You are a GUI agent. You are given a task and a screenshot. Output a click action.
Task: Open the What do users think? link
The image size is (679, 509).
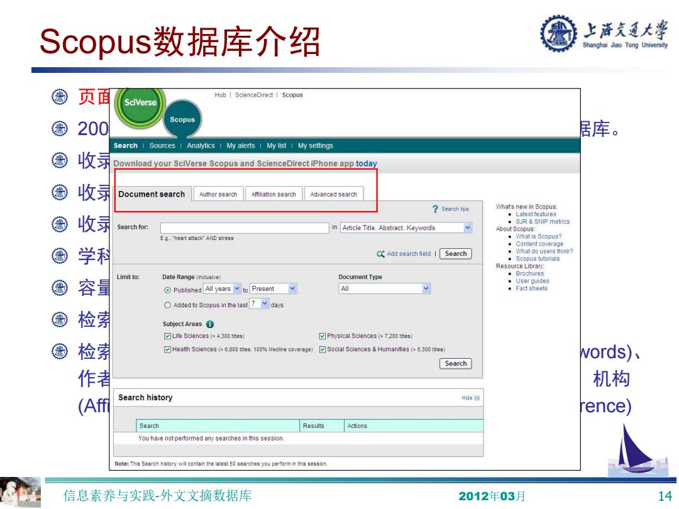point(544,251)
